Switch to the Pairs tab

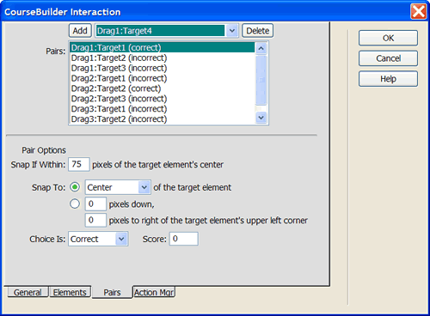pyautogui.click(x=112, y=292)
